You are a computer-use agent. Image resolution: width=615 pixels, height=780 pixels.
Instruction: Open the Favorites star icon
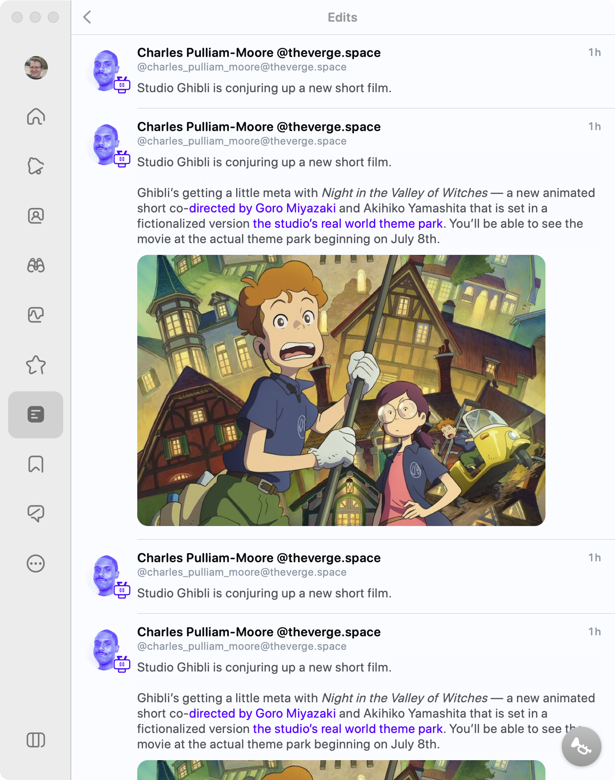pyautogui.click(x=36, y=365)
